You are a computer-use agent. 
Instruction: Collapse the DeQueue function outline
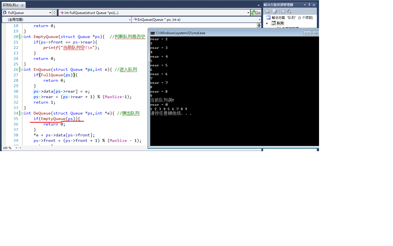22,113
